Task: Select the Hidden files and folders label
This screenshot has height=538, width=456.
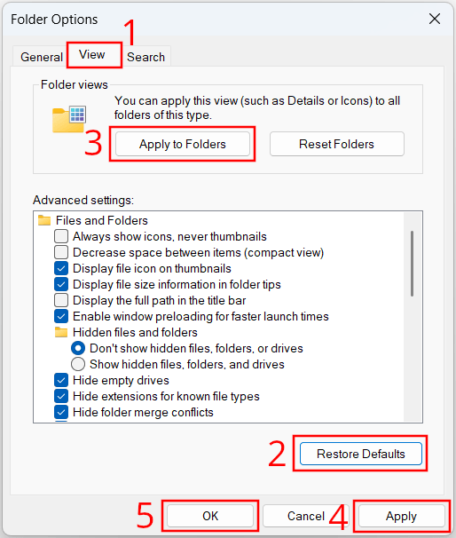Action: 135,332
